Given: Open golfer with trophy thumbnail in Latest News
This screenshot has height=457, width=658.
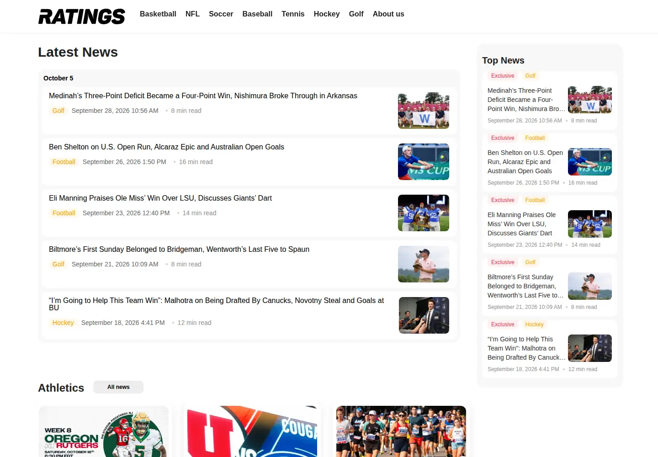Looking at the screenshot, I should (424, 264).
